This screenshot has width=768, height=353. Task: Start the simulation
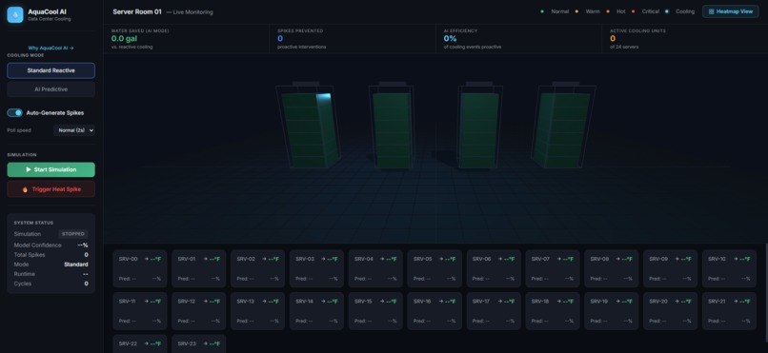click(x=51, y=169)
